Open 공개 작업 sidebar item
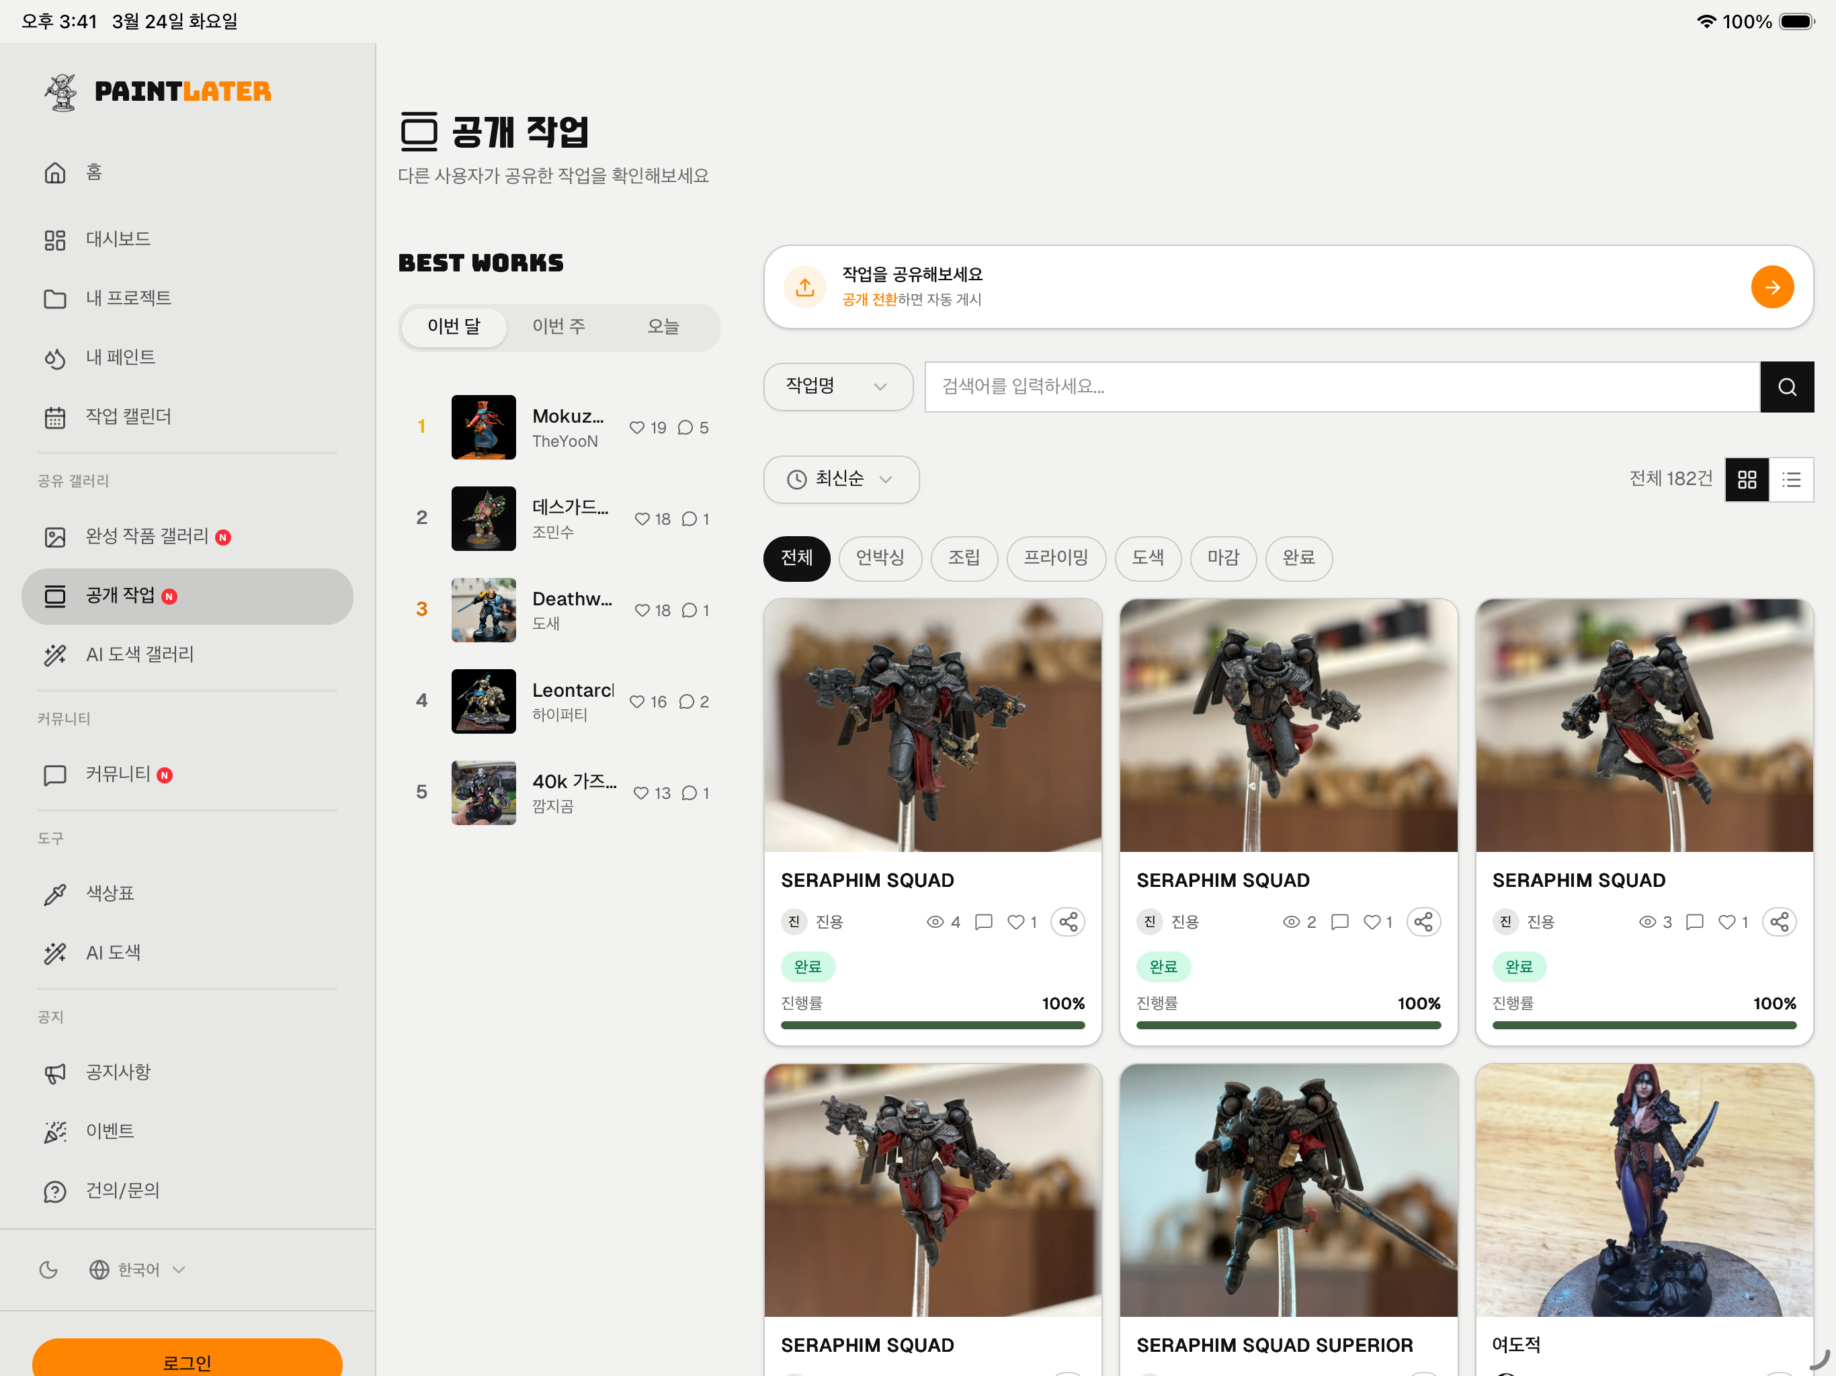The image size is (1836, 1376). [x=187, y=596]
